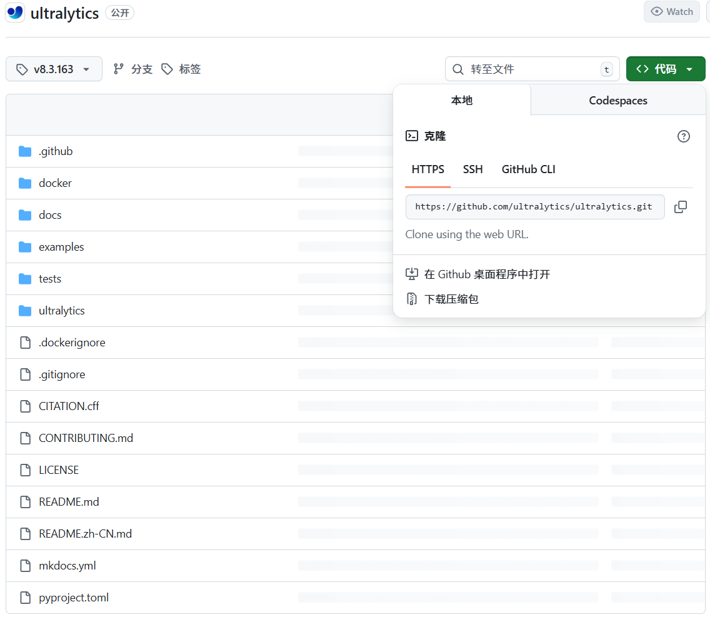Open README.zh-CN.md file
This screenshot has height=622, width=710.
point(85,534)
